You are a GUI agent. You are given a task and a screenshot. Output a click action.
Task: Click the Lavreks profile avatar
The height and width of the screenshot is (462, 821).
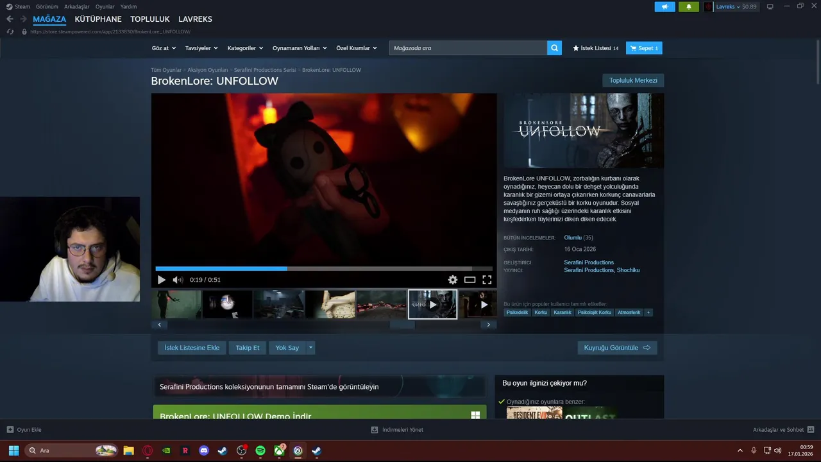(x=708, y=6)
